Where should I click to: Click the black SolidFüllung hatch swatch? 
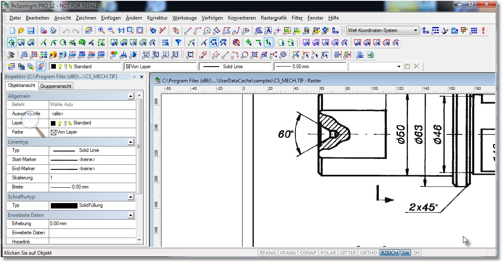[64, 205]
